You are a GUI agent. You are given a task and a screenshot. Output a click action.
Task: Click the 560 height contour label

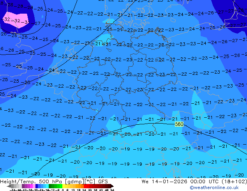(x=179, y=124)
